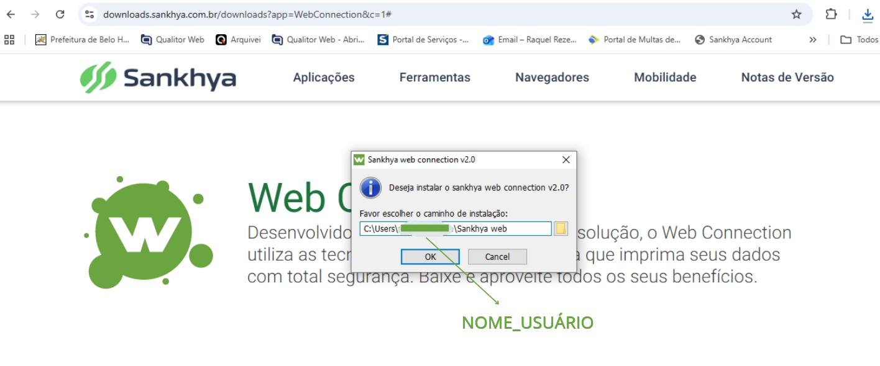Open the Todos bookmarks folder
Image resolution: width=880 pixels, height=366 pixels.
coord(859,40)
